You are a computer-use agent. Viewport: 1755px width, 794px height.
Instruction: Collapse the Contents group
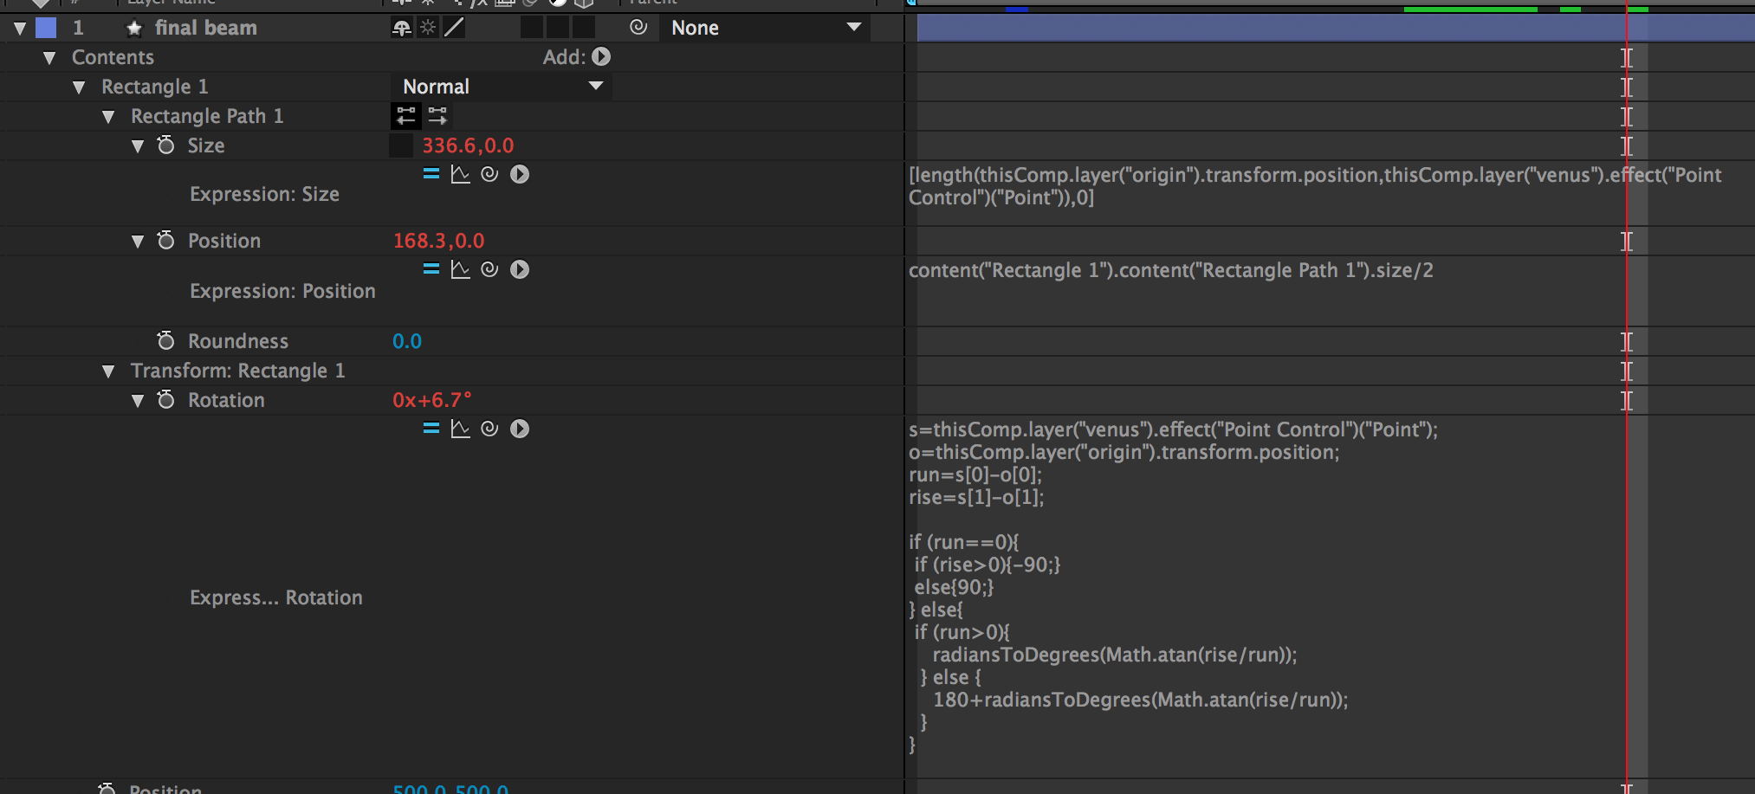(x=49, y=58)
